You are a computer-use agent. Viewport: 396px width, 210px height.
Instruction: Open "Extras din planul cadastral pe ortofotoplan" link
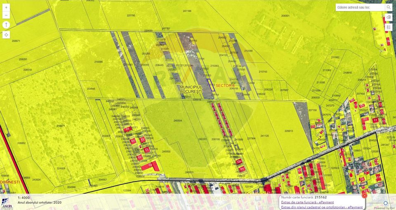(322, 207)
